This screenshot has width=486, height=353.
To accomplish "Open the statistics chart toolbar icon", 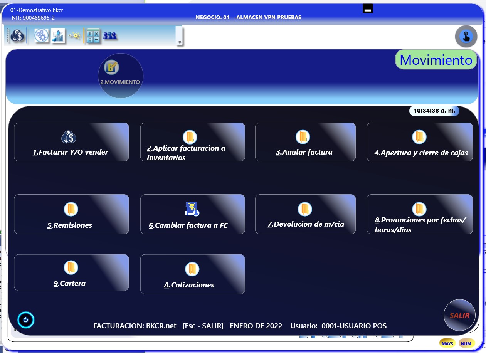I will pos(59,36).
